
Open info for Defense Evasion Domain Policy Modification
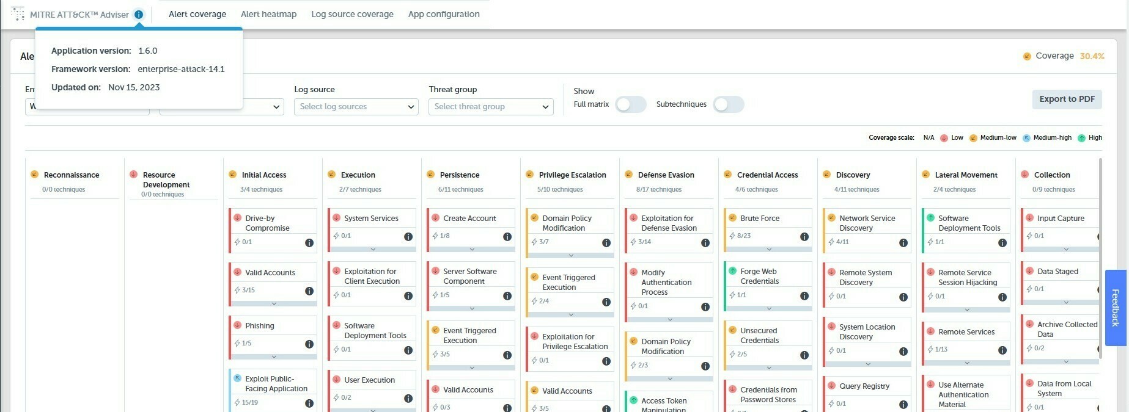point(705,366)
